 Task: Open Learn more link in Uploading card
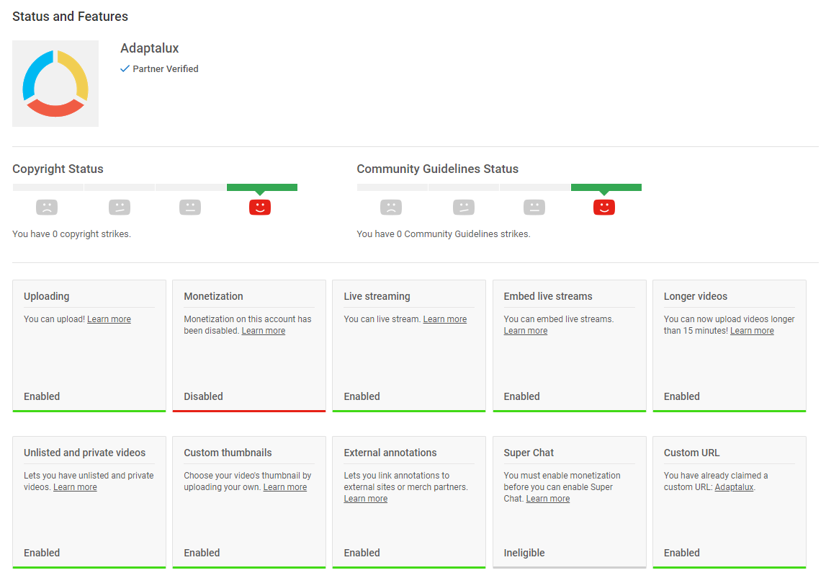tap(109, 319)
